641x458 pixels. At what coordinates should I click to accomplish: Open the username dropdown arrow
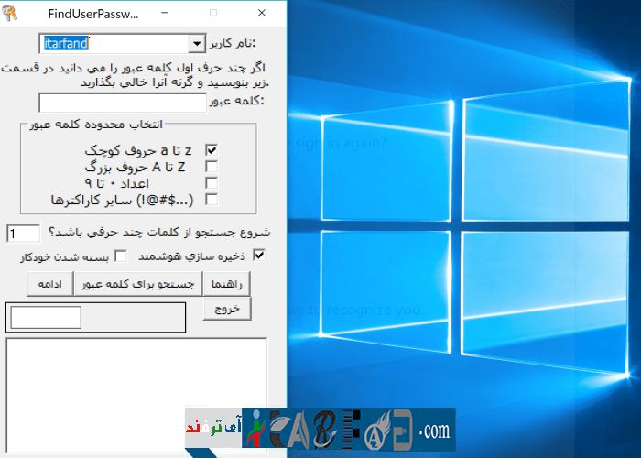197,43
